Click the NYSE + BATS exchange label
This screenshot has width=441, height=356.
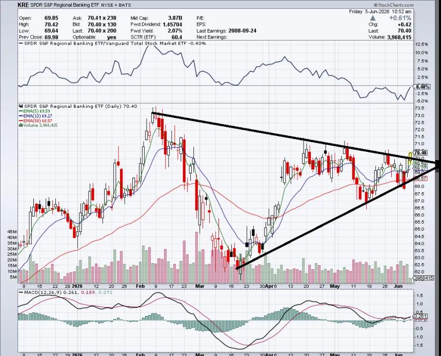tap(115, 5)
